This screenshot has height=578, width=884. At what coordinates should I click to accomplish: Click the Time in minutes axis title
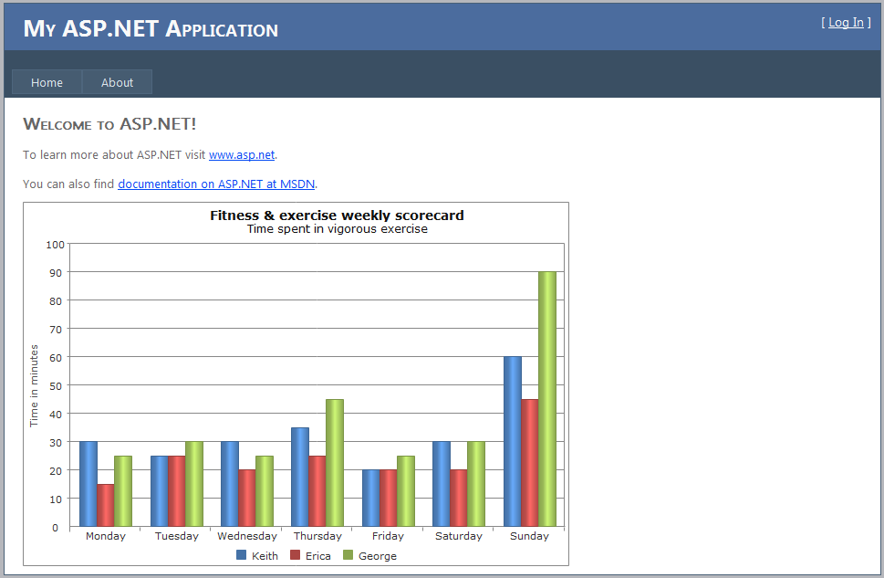tap(35, 385)
